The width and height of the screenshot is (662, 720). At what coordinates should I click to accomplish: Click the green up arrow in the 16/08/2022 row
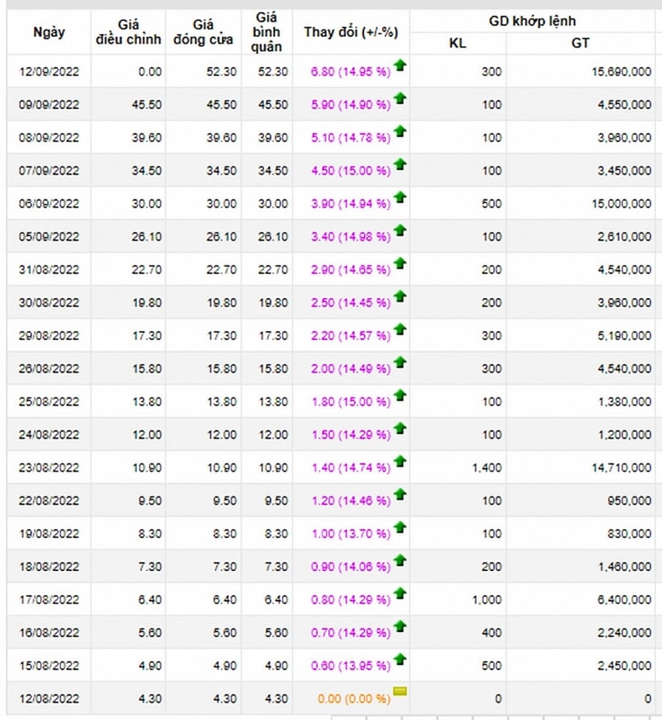click(x=400, y=627)
